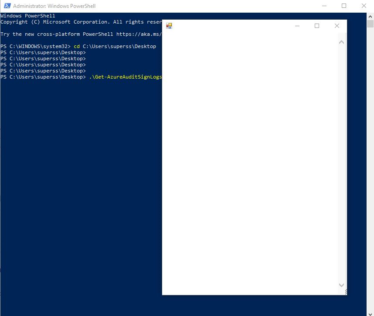This screenshot has width=374, height=316.
Task: Close the blank popup form window
Action: pyautogui.click(x=337, y=26)
